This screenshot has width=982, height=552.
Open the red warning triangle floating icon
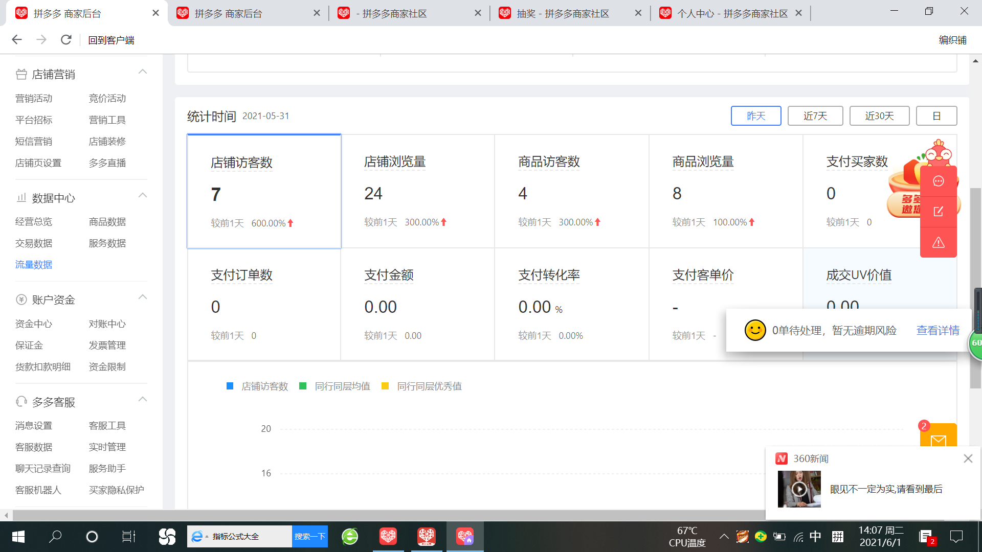click(x=938, y=242)
